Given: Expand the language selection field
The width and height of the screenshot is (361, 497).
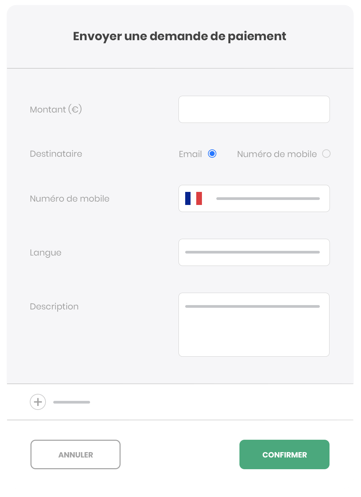Looking at the screenshot, I should pyautogui.click(x=254, y=252).
